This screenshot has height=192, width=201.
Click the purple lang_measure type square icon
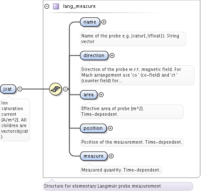pos(56,7)
